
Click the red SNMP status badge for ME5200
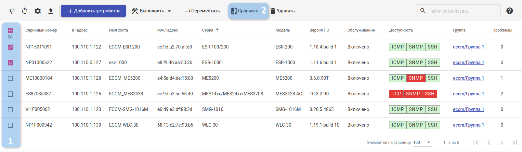click(x=416, y=78)
